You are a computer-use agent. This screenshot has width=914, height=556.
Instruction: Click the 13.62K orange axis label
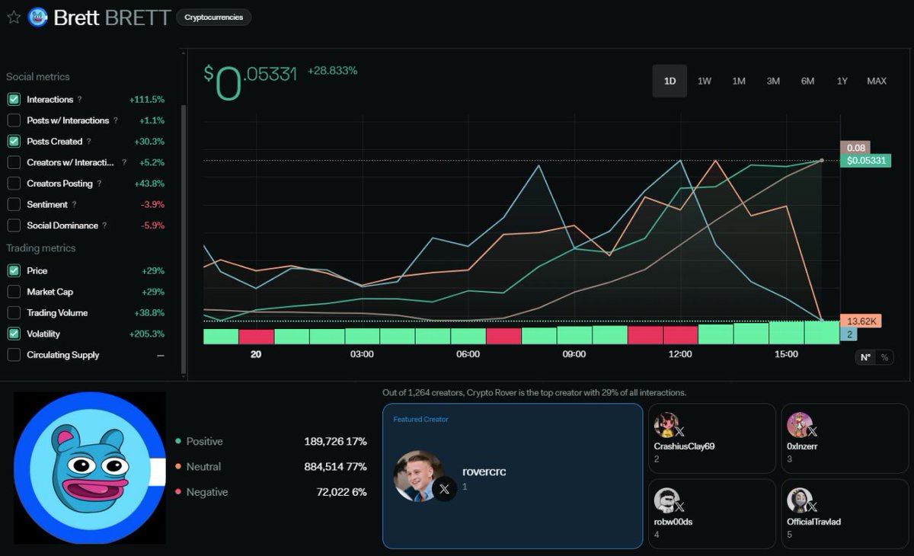860,321
